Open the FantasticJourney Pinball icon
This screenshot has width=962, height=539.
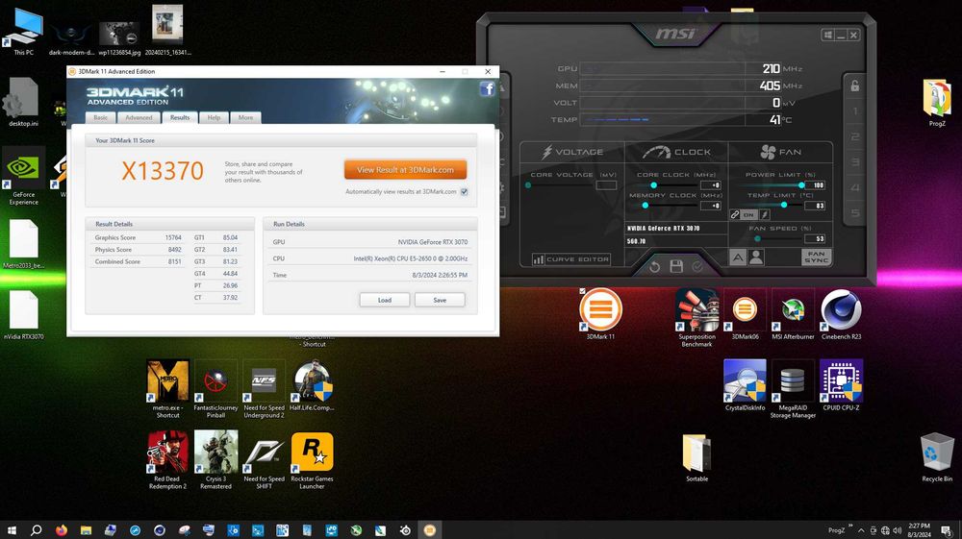coord(215,388)
